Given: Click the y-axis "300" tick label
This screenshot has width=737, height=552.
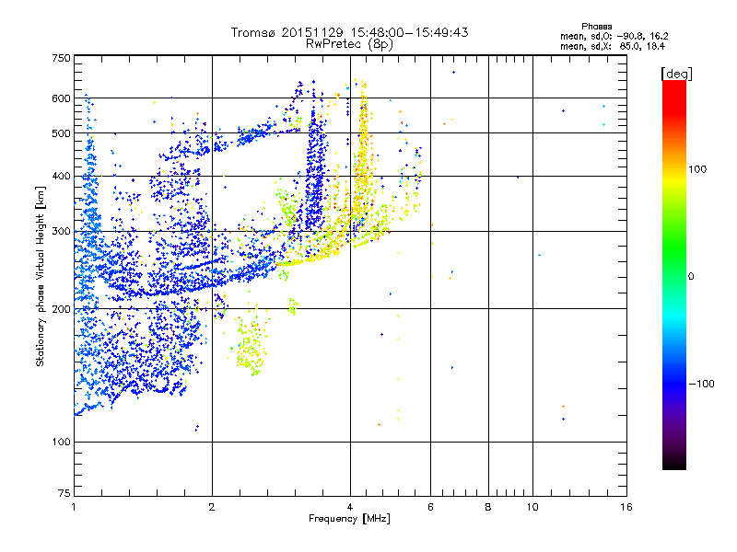Looking at the screenshot, I should pyautogui.click(x=61, y=231).
